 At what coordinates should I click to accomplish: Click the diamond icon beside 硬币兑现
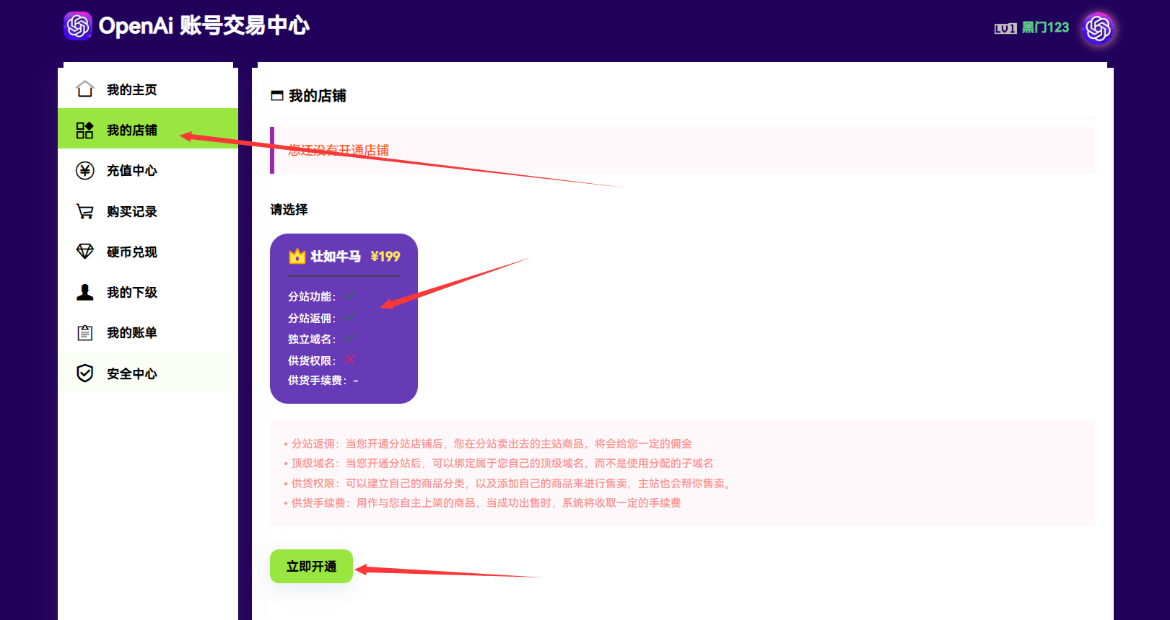pos(85,251)
